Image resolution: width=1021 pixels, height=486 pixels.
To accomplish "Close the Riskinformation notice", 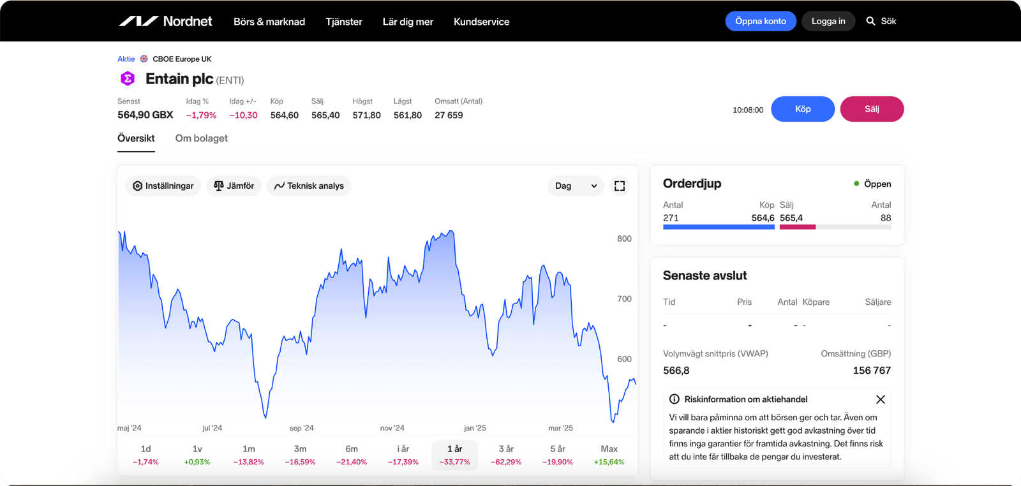I will pyautogui.click(x=881, y=399).
